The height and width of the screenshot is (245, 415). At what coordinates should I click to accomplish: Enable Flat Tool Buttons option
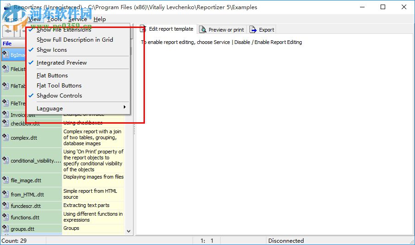click(x=78, y=85)
